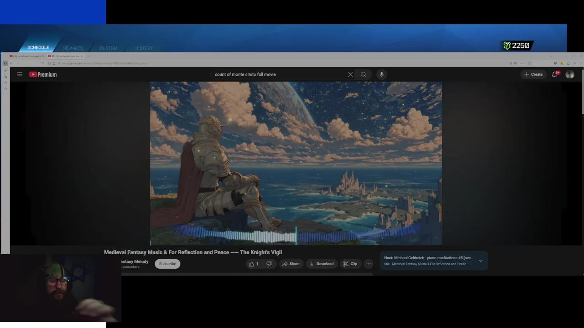
Task: Go to the YouTube Premium home logo
Action: coord(43,74)
